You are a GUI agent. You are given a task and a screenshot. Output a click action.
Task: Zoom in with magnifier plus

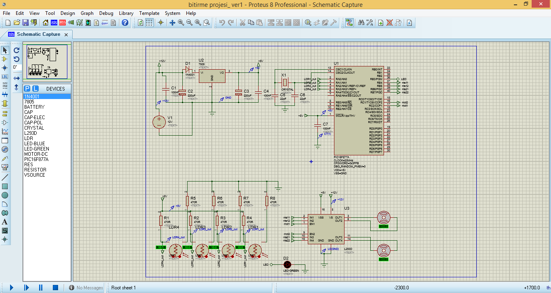coord(181,23)
